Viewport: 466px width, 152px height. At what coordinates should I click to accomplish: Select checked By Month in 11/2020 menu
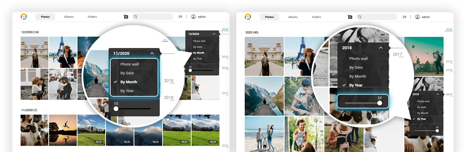click(x=128, y=82)
